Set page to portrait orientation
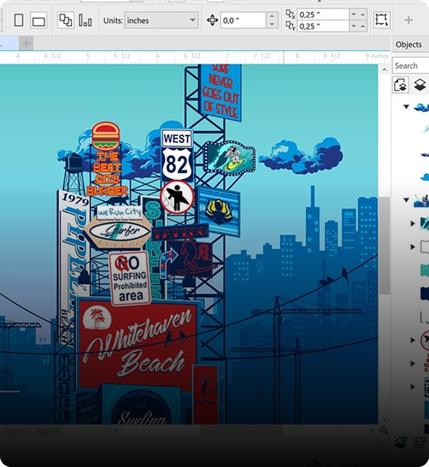The width and height of the screenshot is (429, 467). 19,20
